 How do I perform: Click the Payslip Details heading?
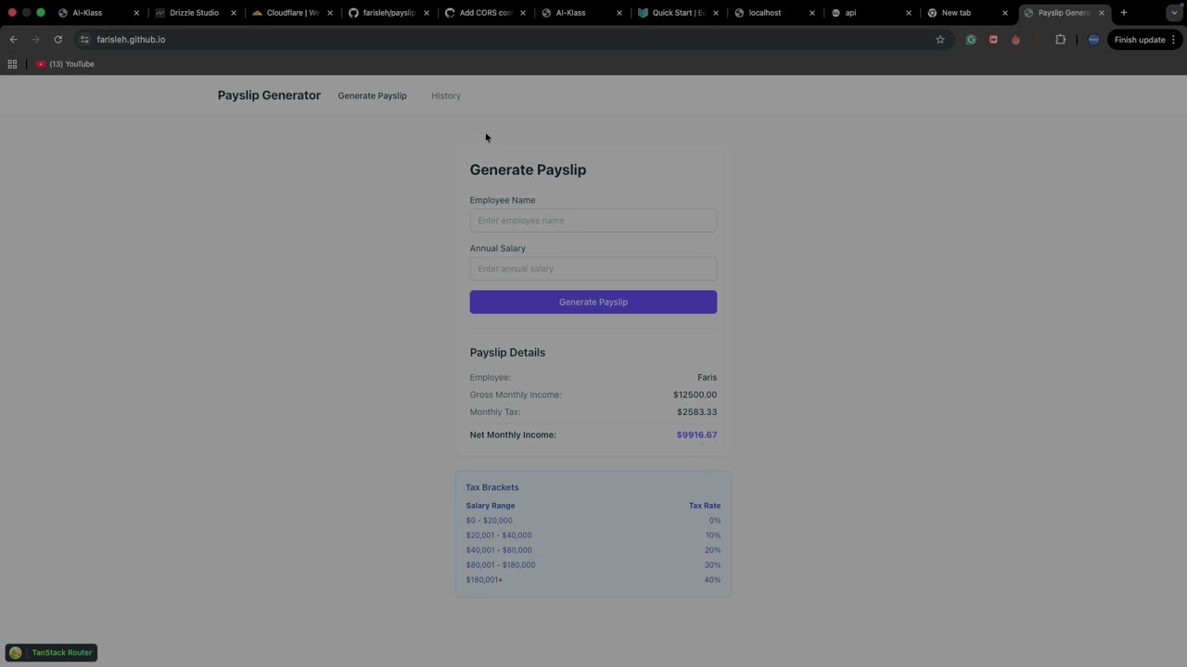[x=507, y=352]
